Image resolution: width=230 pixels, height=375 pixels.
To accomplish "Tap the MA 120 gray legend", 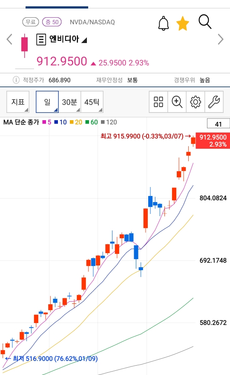I will pyautogui.click(x=109, y=122).
